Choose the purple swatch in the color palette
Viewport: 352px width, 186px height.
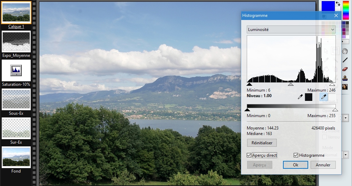tap(344, 30)
